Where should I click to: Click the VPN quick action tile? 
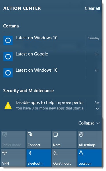(x=13, y=158)
